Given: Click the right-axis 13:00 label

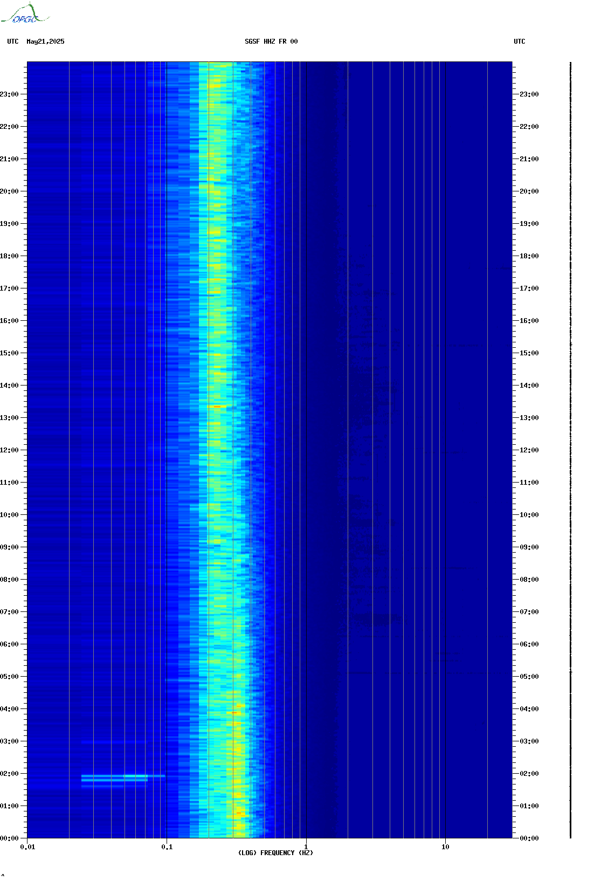Looking at the screenshot, I should click(x=529, y=418).
